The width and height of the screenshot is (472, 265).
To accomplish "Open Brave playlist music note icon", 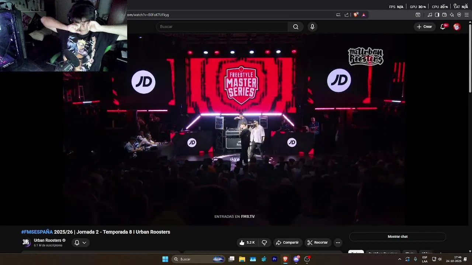I will 430,15.
